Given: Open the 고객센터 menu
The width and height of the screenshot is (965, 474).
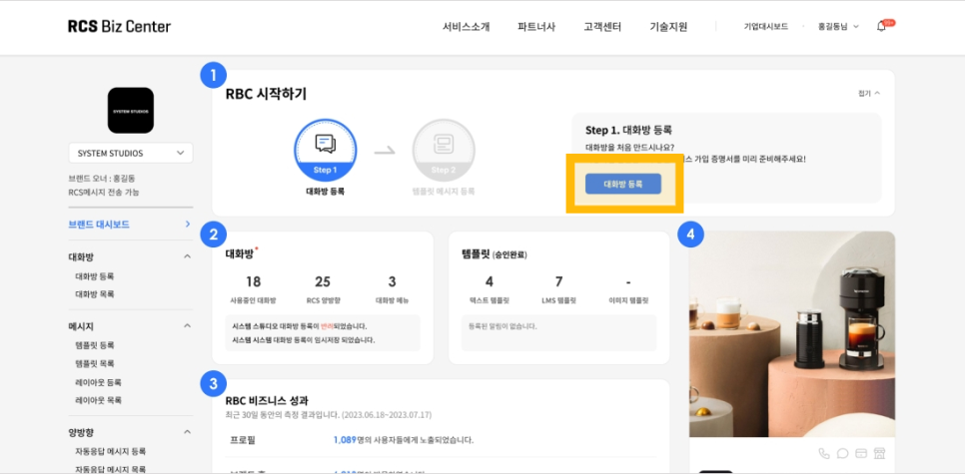Looking at the screenshot, I should pos(602,26).
